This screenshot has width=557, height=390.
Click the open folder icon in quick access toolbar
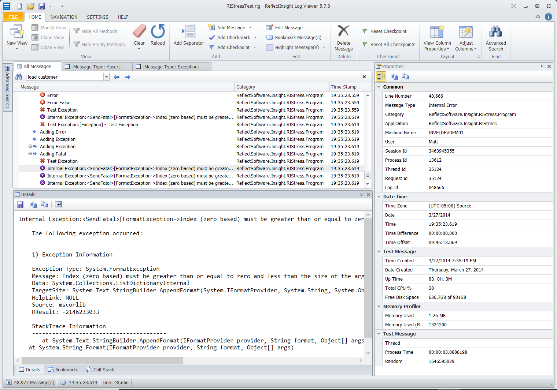(31, 6)
